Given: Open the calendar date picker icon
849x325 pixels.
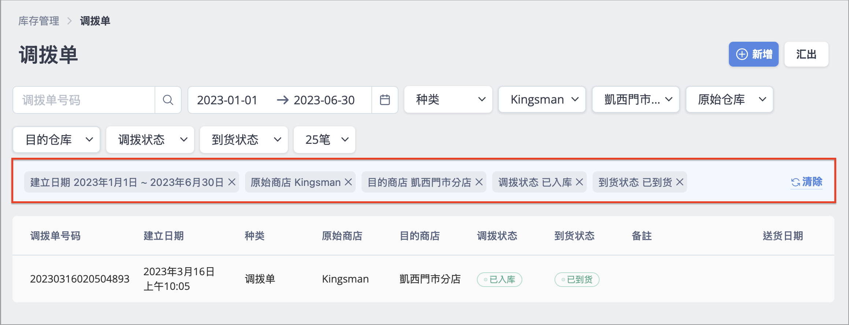Looking at the screenshot, I should coord(385,100).
